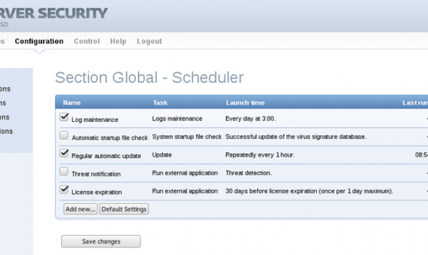
Task: Select the Automatic startup file check name
Action: (109, 138)
